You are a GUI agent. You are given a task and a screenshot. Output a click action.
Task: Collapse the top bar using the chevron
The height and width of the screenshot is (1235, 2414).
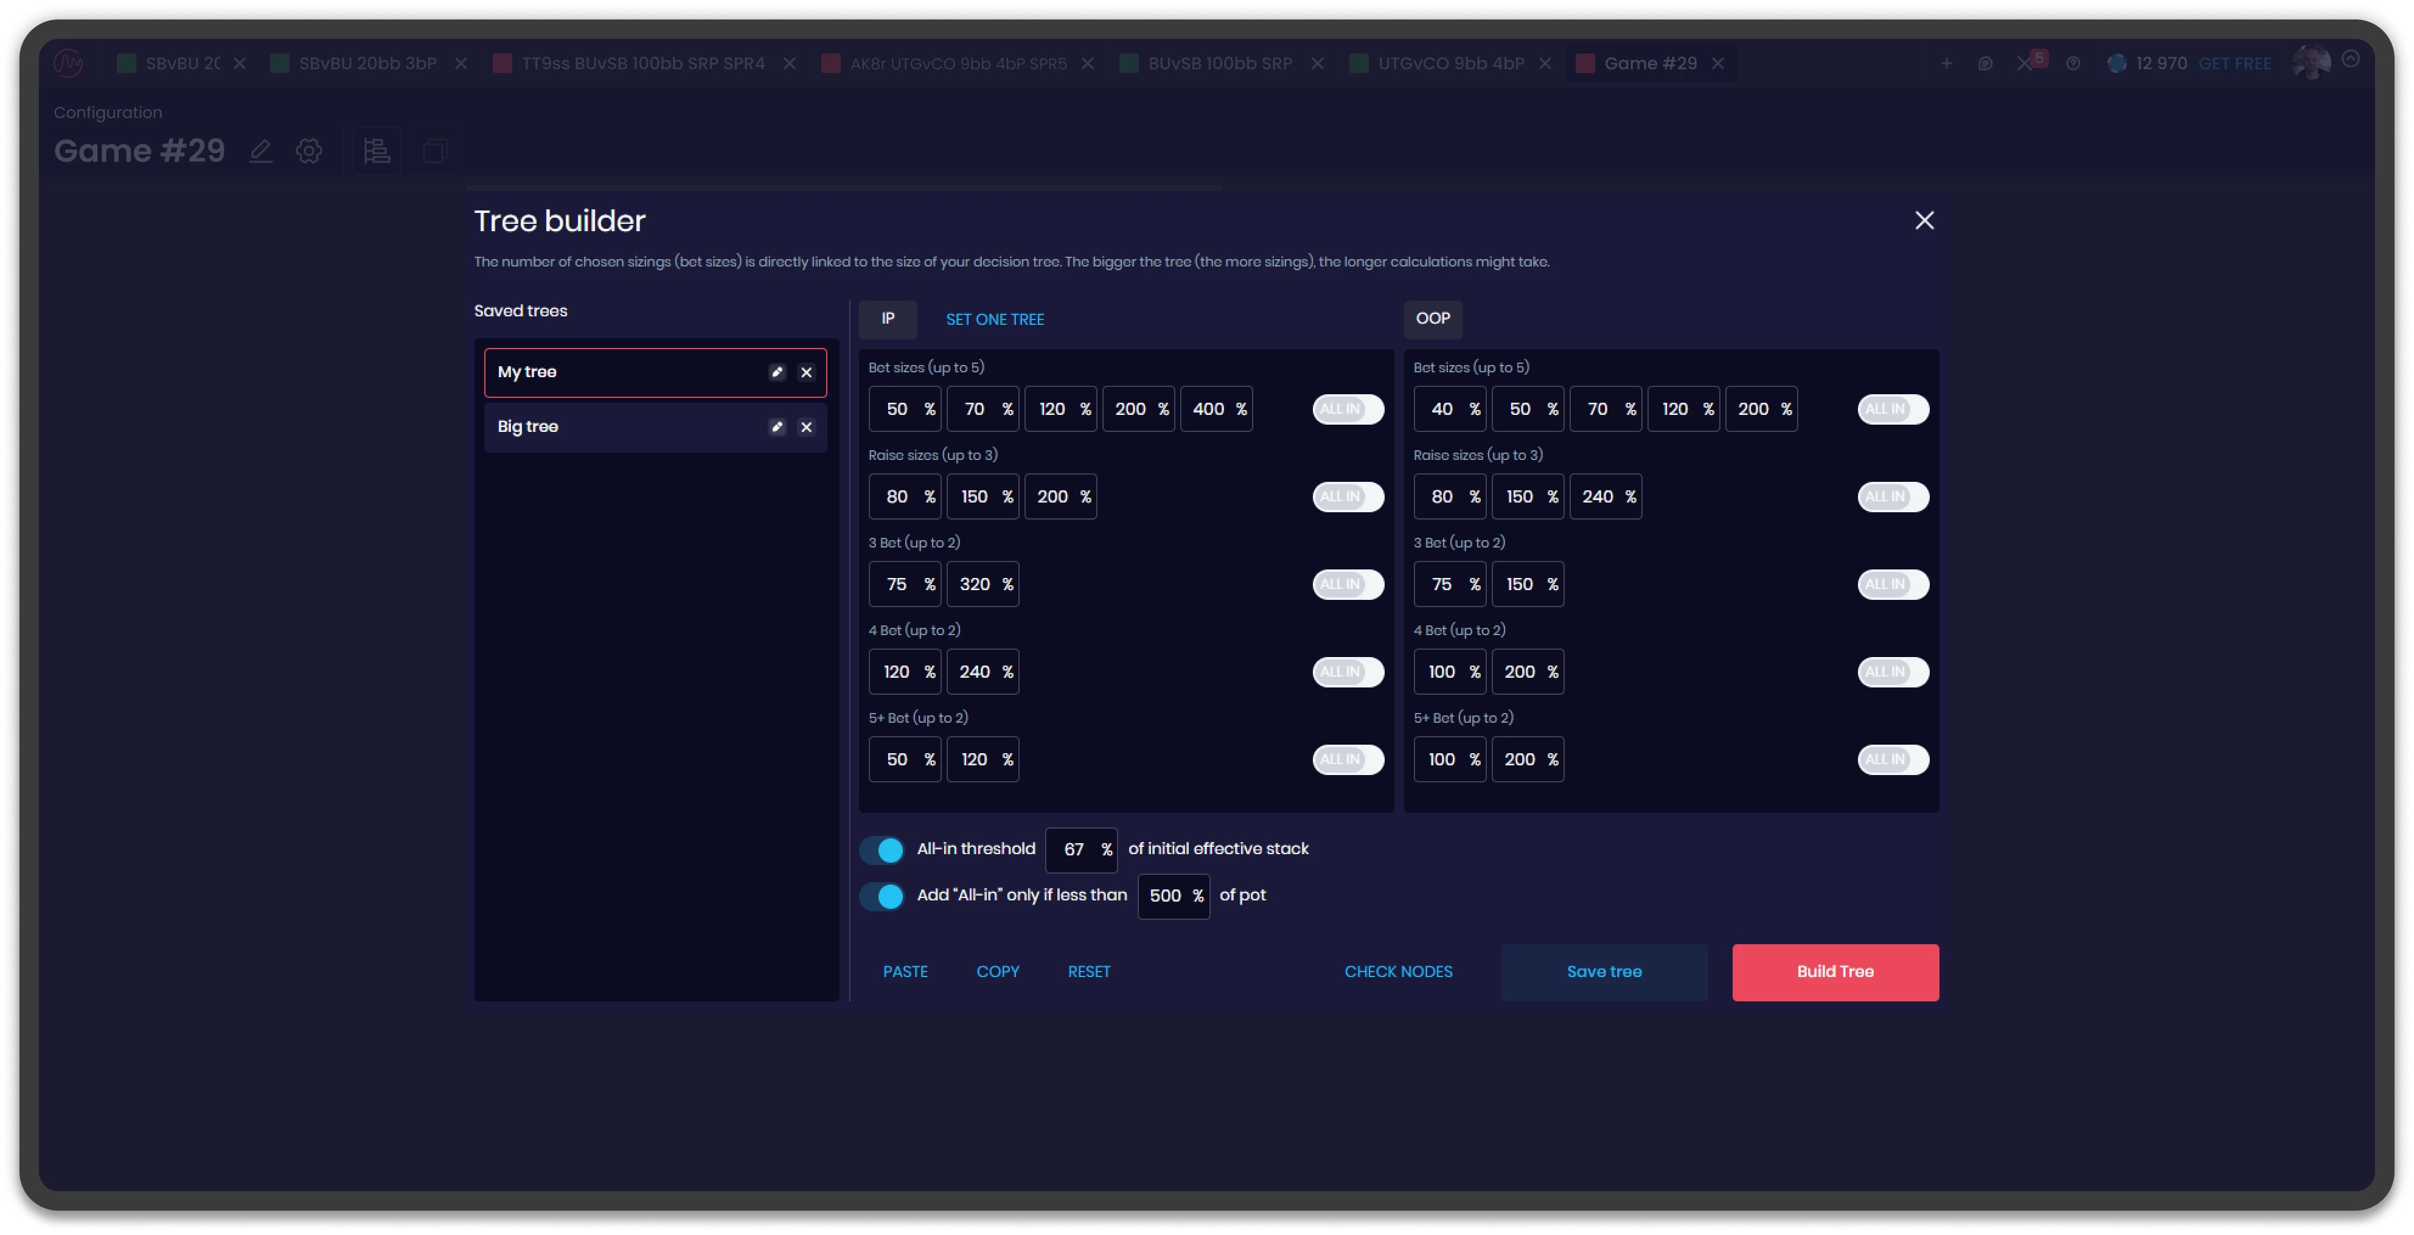2350,59
